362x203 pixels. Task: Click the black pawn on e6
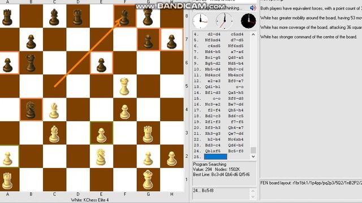coord(101,65)
